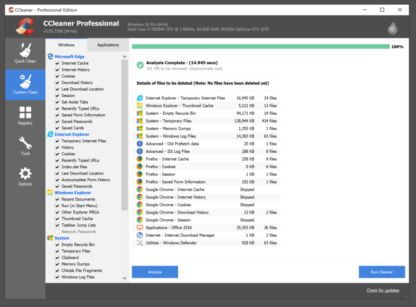Click the Utilities - Windows Defender icon
The image size is (416, 307).
139,243
